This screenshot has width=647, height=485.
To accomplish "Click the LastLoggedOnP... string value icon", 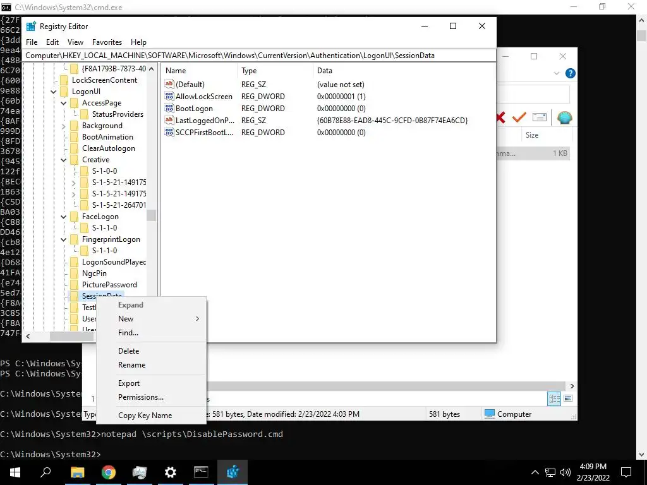I will (x=169, y=121).
